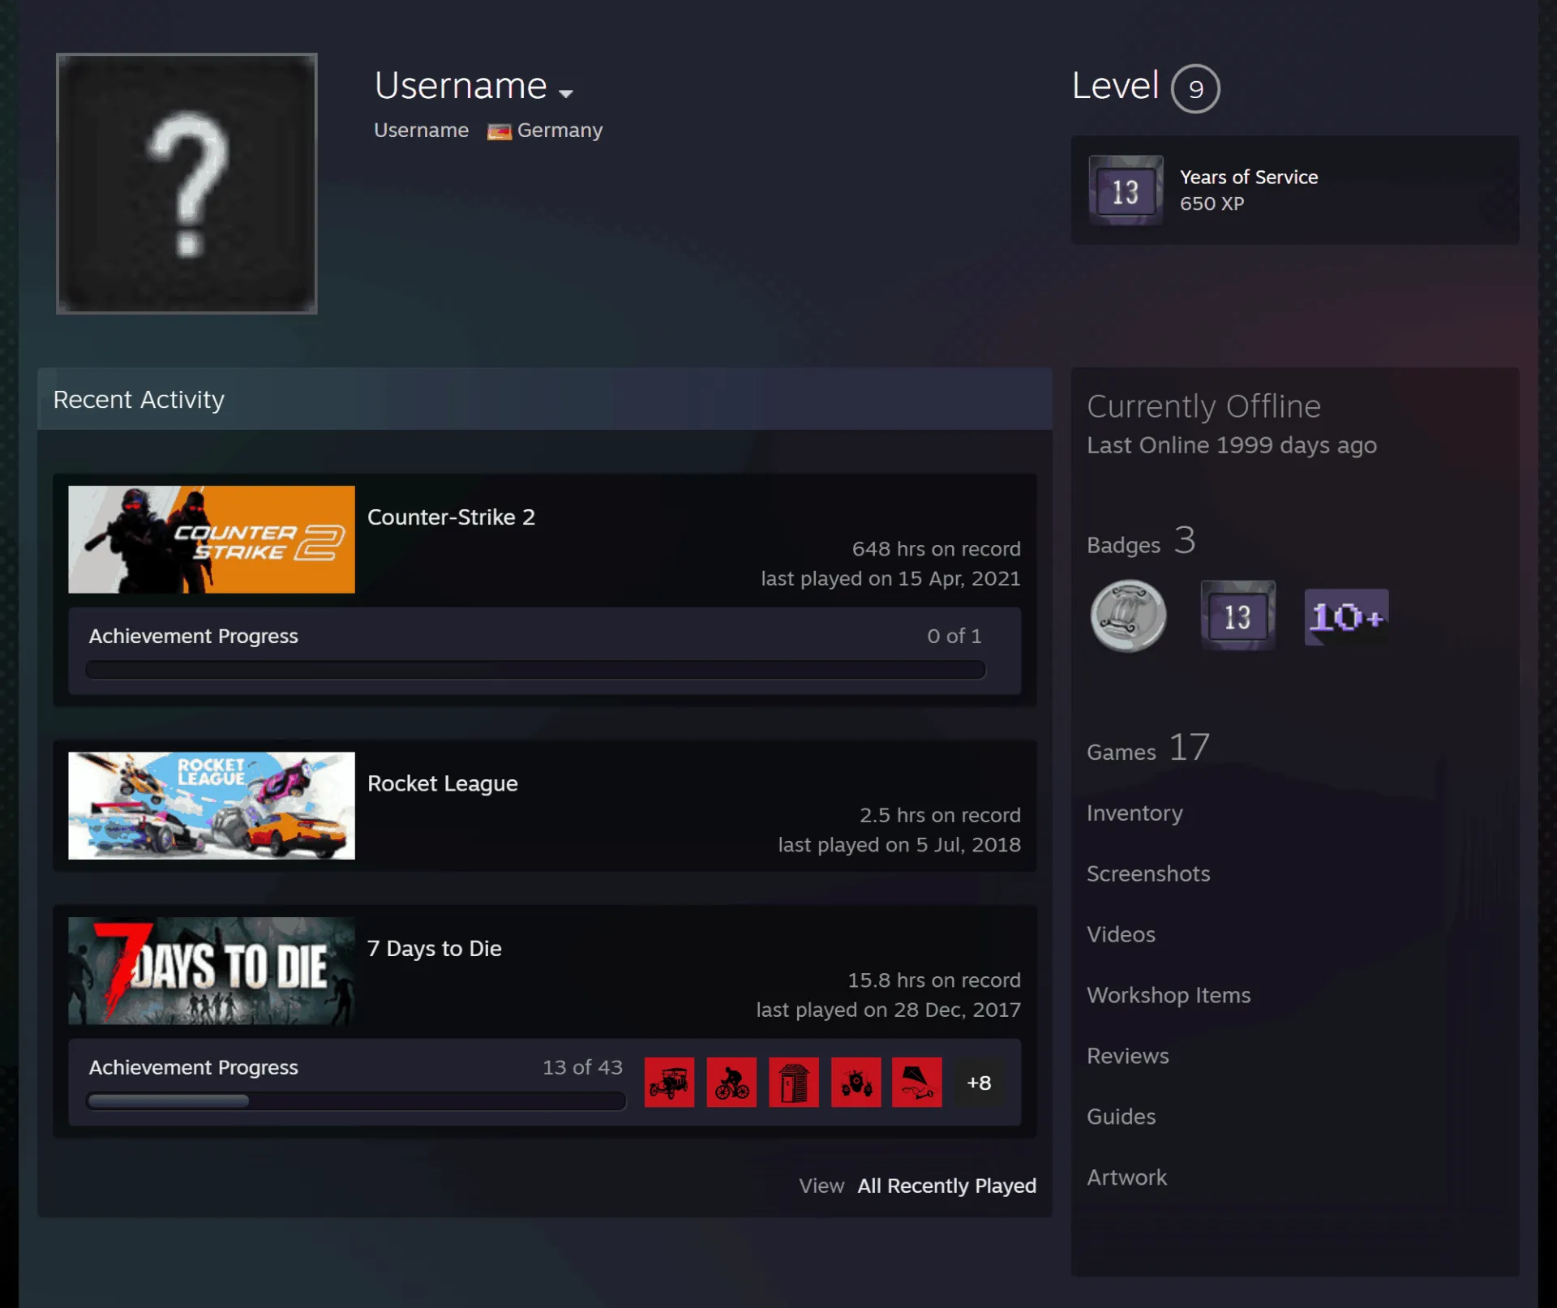Click the Currently Offline status text
Viewport: 1557px width, 1308px height.
(x=1203, y=406)
